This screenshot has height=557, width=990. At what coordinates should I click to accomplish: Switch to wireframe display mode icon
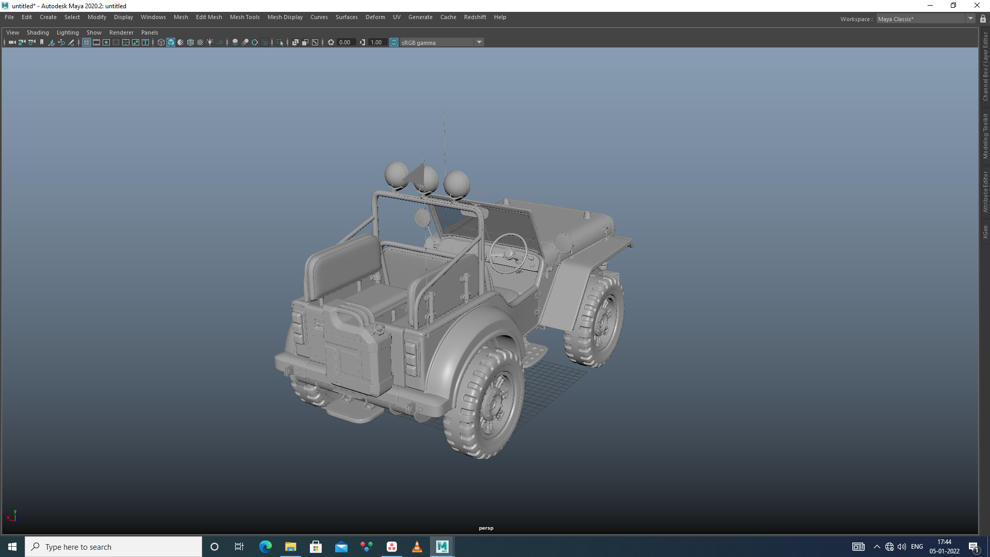coord(162,42)
